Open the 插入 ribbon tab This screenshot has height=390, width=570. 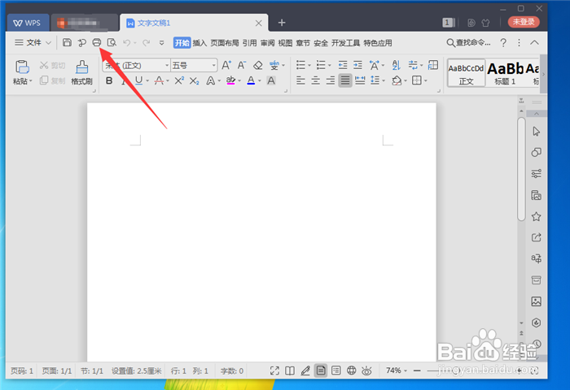(x=199, y=43)
